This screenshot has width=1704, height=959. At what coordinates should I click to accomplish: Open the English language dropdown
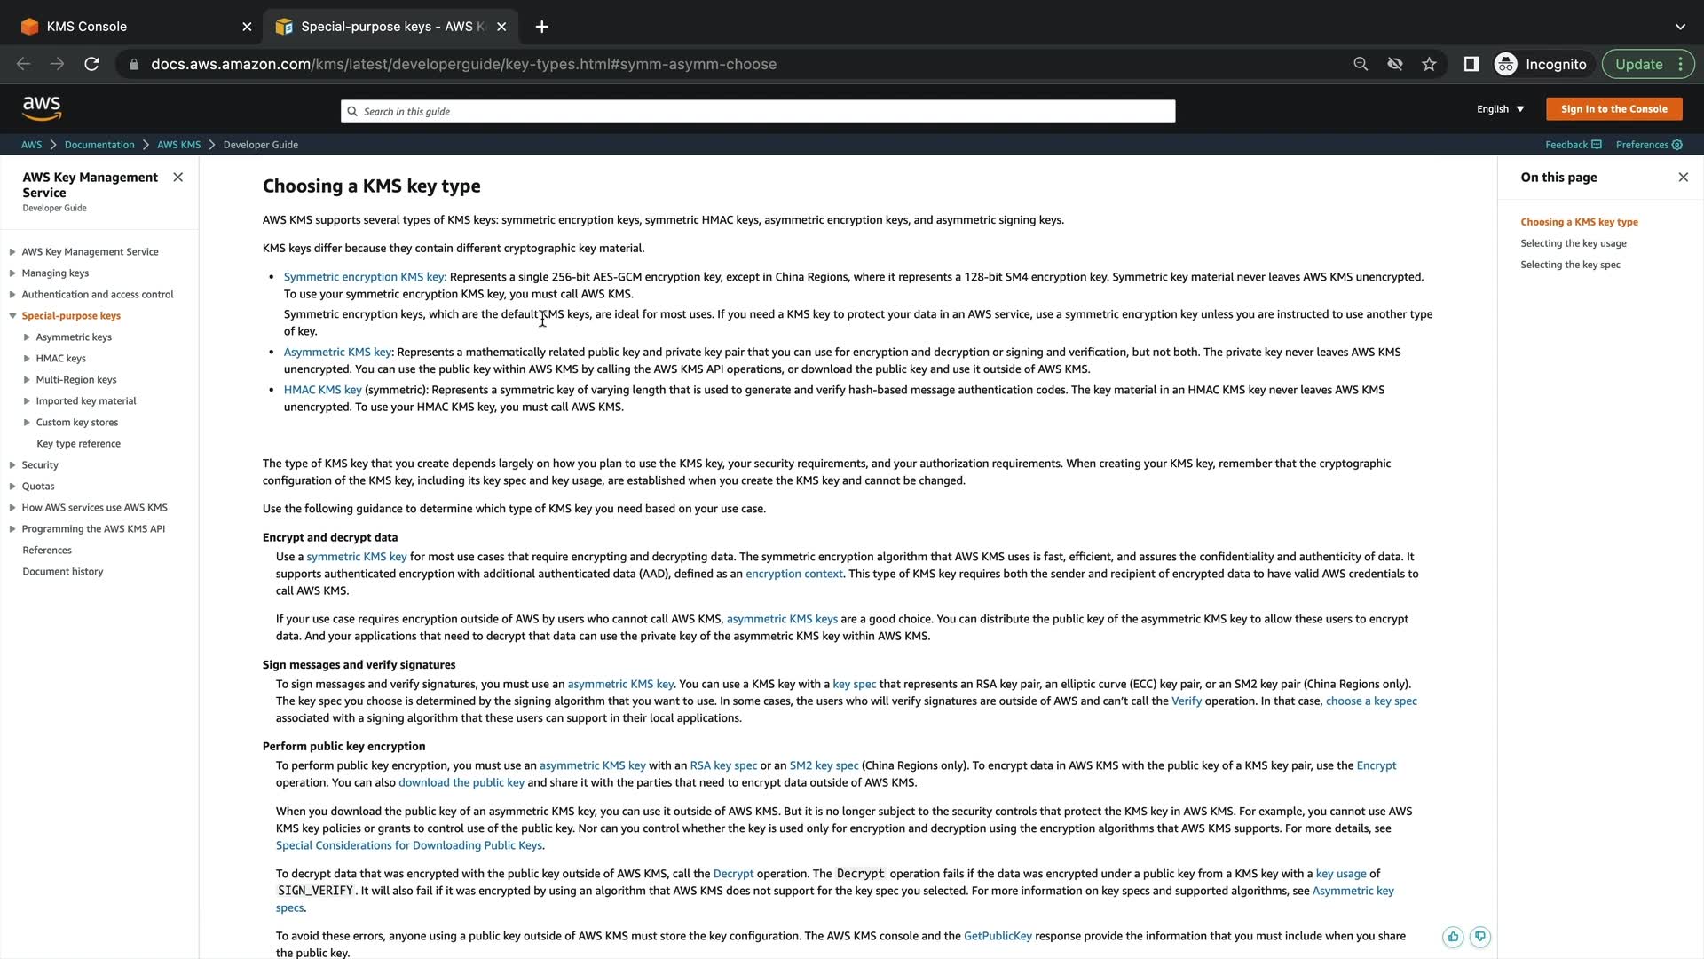tap(1500, 109)
